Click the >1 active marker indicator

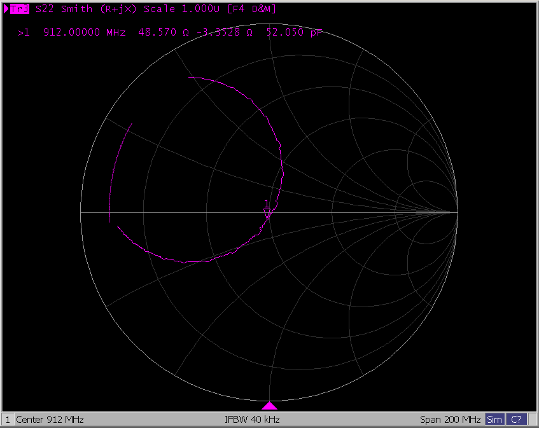(x=24, y=32)
